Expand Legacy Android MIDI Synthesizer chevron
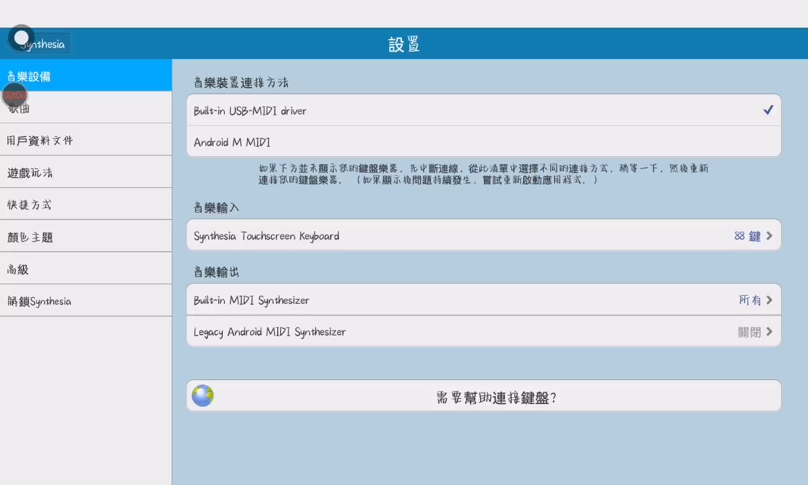The height and width of the screenshot is (485, 808). click(769, 332)
